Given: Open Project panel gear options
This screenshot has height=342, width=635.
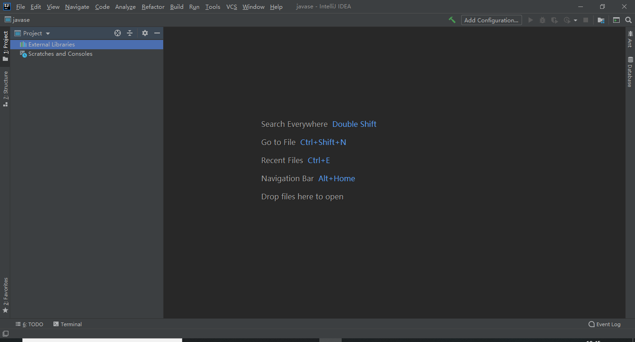Looking at the screenshot, I should pyautogui.click(x=145, y=33).
